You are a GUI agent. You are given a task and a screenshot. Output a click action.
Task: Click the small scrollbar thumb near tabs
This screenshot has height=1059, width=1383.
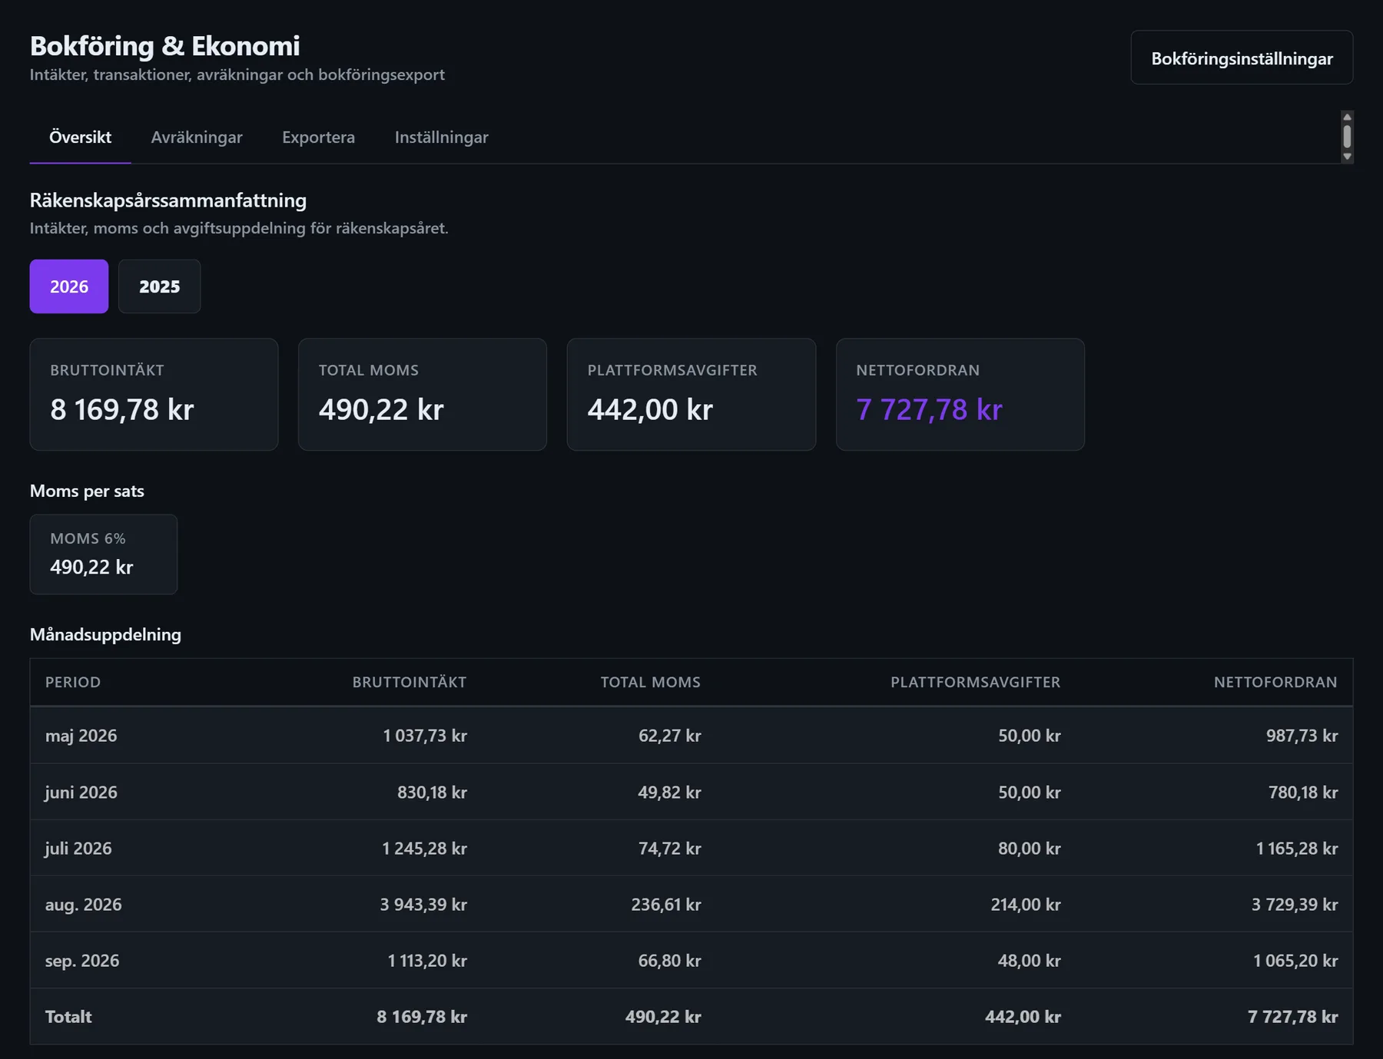click(1347, 137)
